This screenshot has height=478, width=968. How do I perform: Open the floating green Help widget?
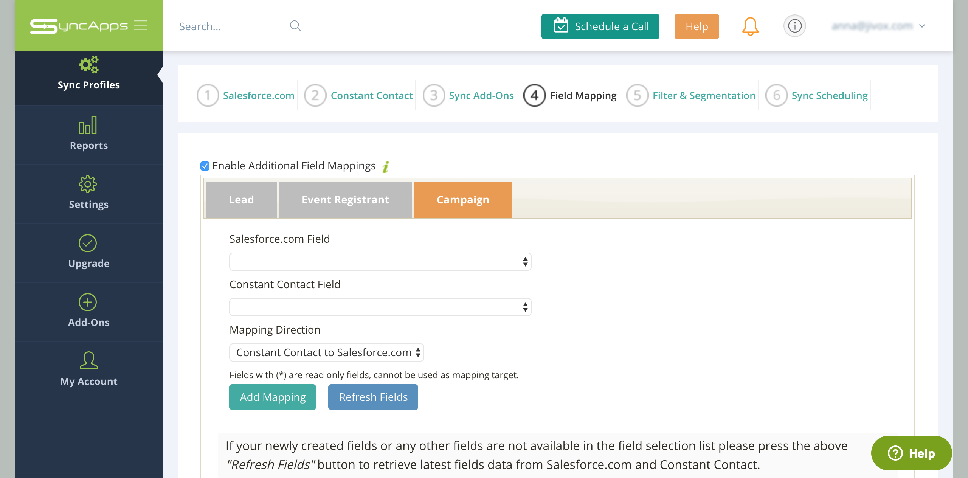pyautogui.click(x=911, y=453)
